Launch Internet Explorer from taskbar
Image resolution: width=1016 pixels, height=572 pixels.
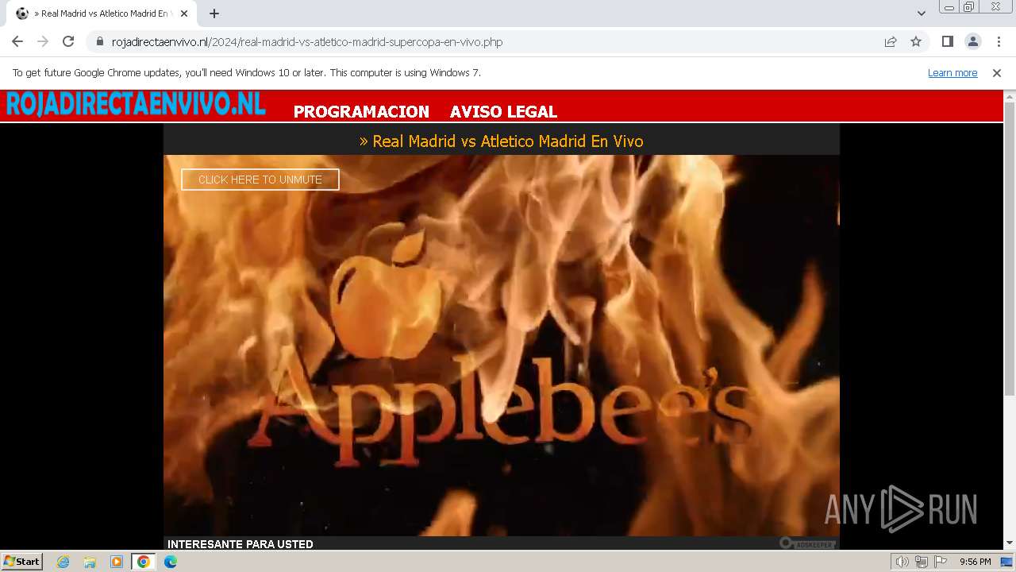pos(63,562)
